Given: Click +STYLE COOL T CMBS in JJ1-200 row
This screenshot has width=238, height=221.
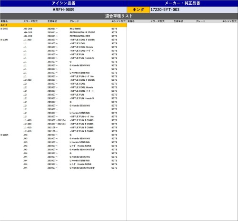Looking at the screenshot, I should pyautogui.click(x=82, y=40).
